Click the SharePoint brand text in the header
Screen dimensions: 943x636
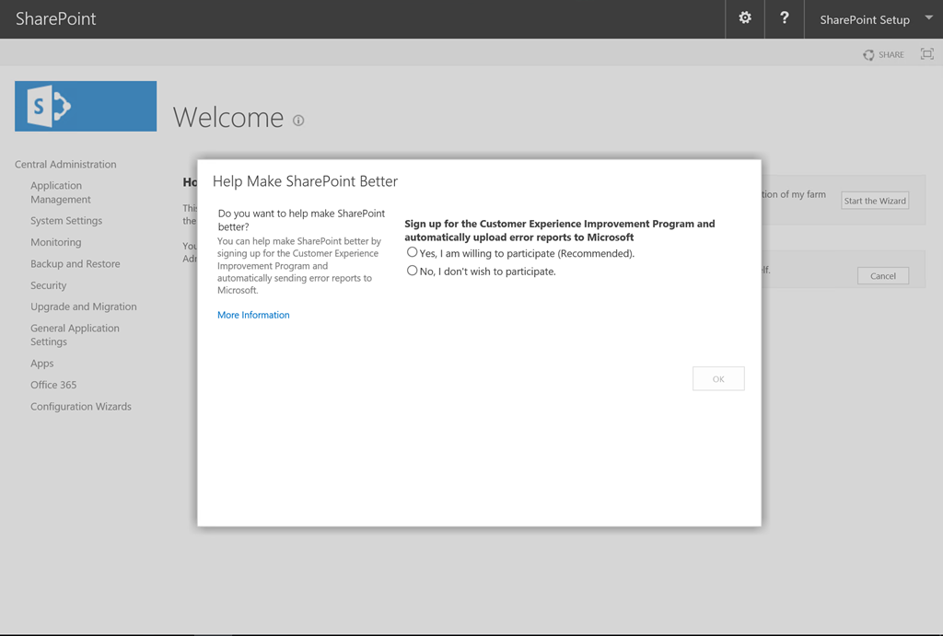click(x=55, y=18)
